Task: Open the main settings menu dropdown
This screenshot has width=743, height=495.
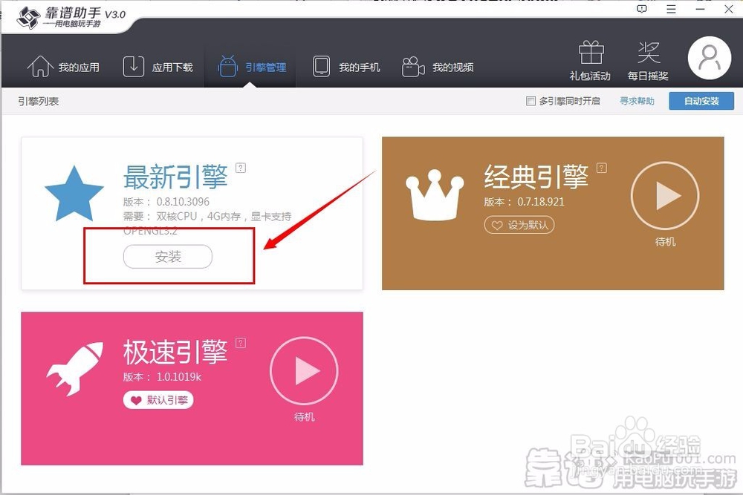Action: point(671,9)
